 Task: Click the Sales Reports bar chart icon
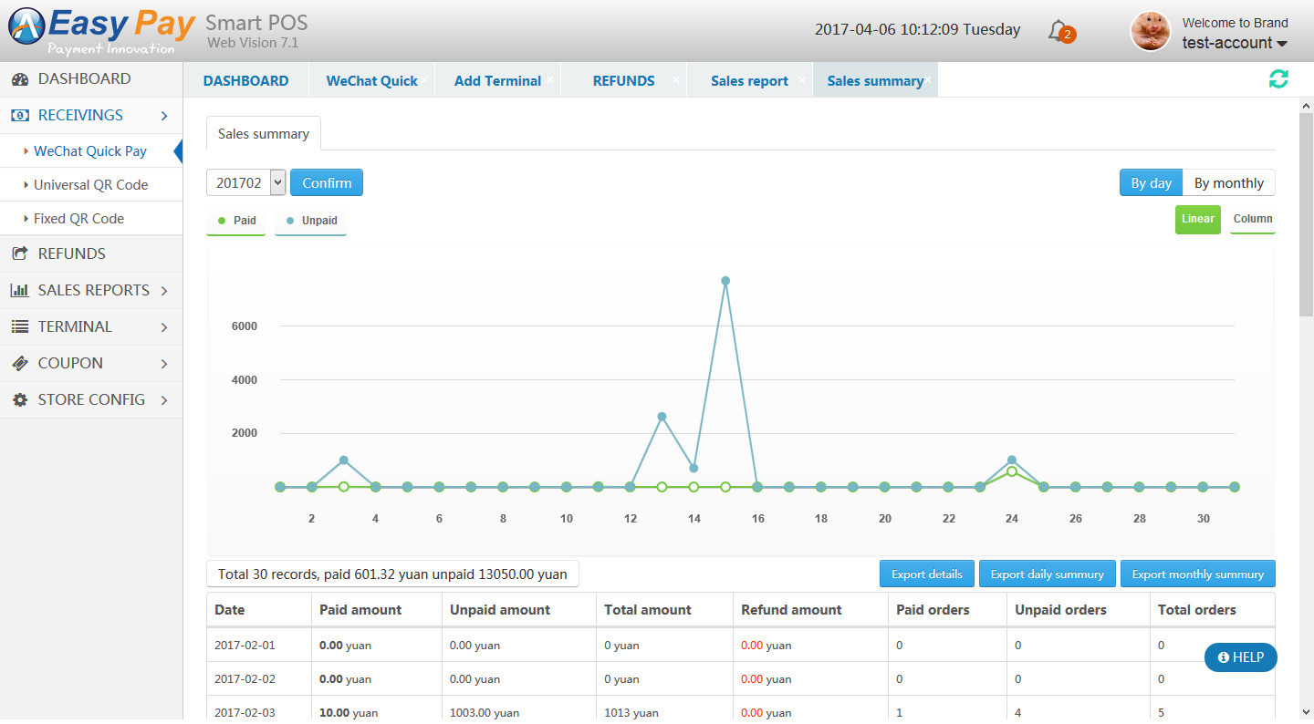click(x=20, y=291)
